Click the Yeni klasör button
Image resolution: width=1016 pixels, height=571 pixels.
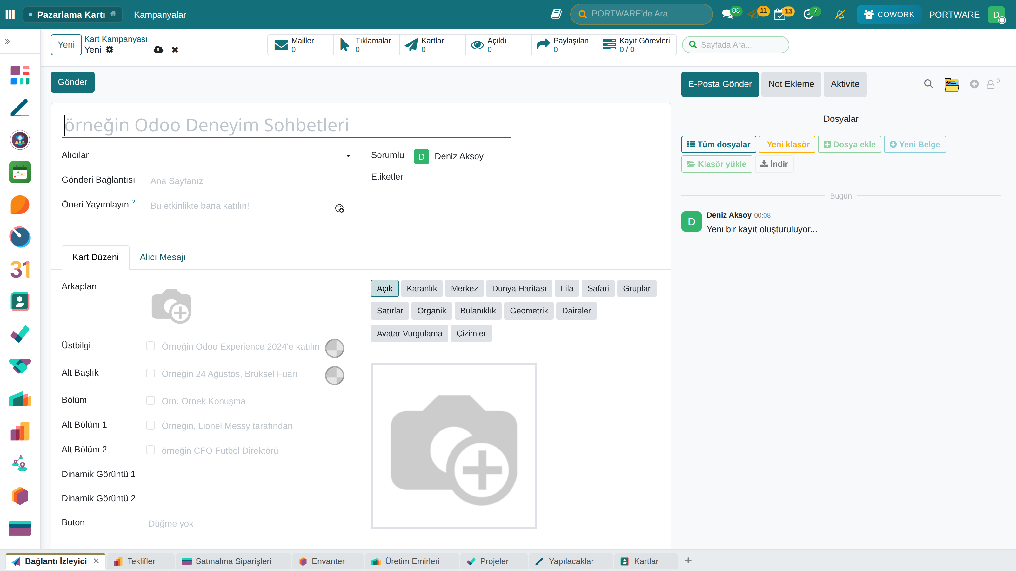787,144
